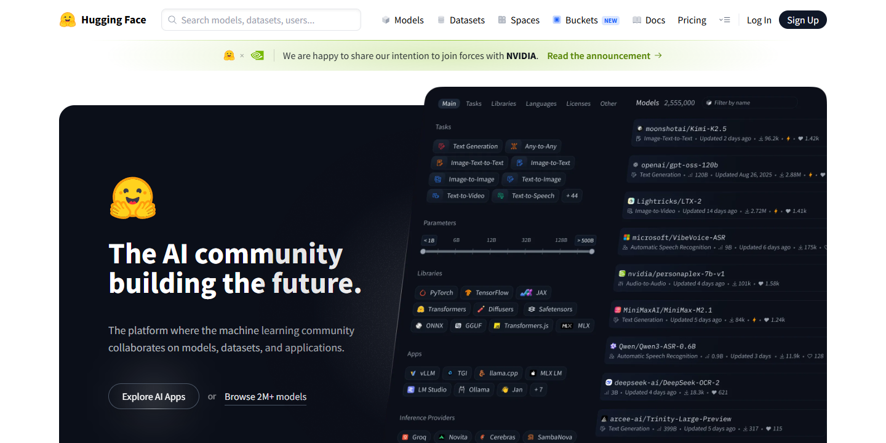Screen dimensions: 886x443
Task: Click Explore AI Apps button
Action: click(154, 396)
